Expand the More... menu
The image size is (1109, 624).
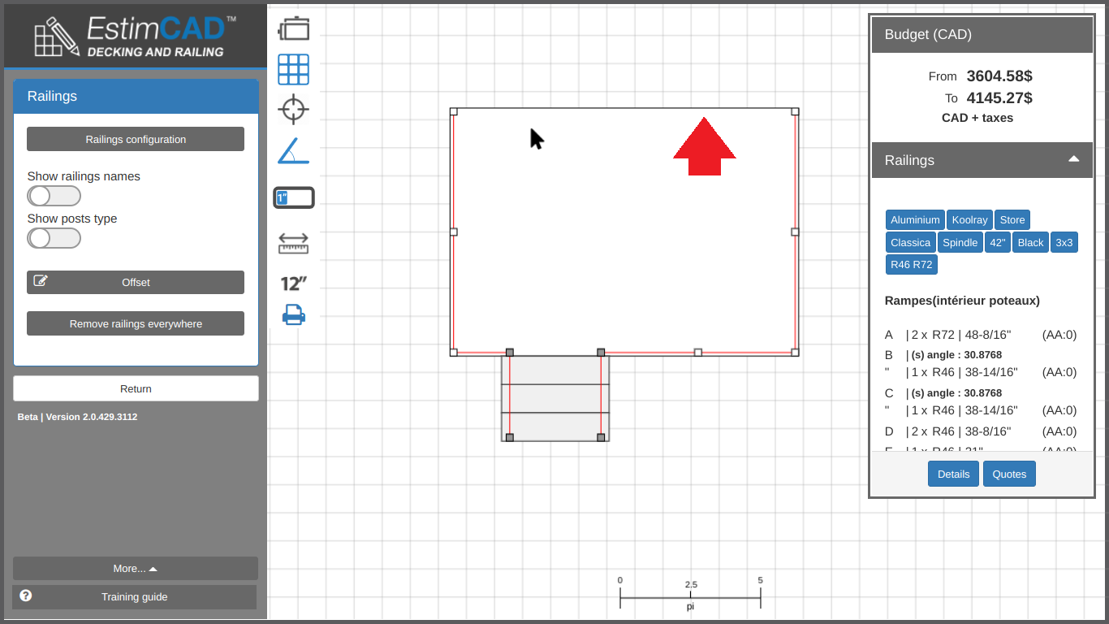pyautogui.click(x=136, y=569)
